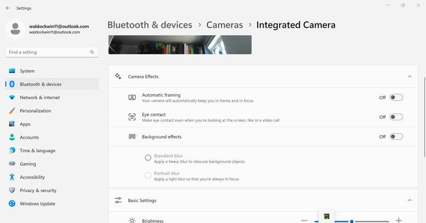This screenshot has width=426, height=223.
Task: Go to Network & internet settings
Action: pos(52,97)
